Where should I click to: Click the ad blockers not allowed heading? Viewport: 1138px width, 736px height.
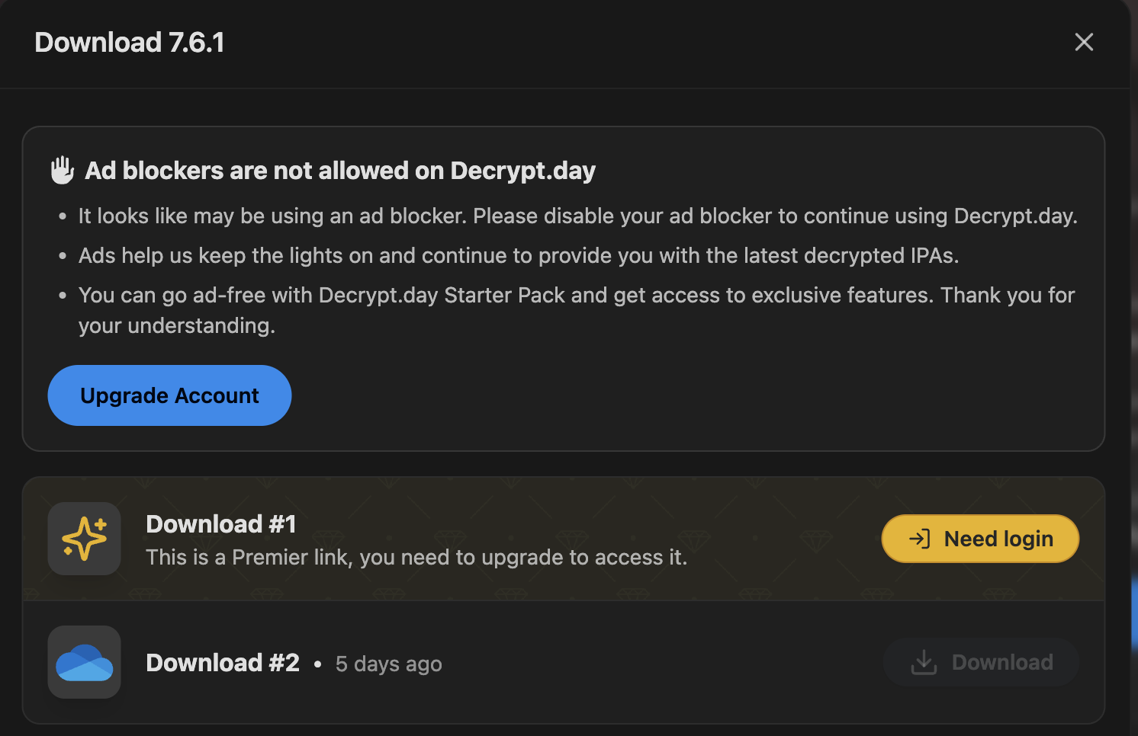pos(339,171)
